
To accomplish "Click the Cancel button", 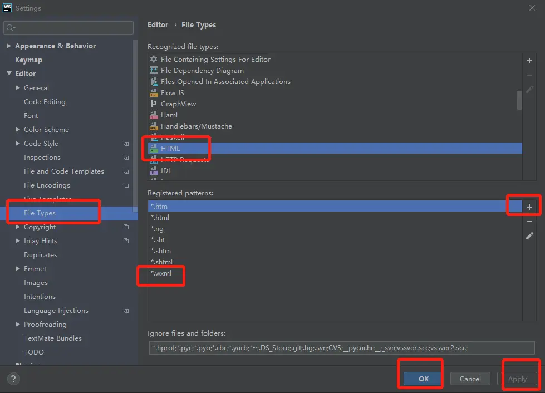I will 470,379.
